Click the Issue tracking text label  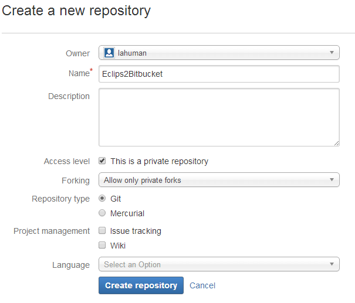tap(136, 231)
